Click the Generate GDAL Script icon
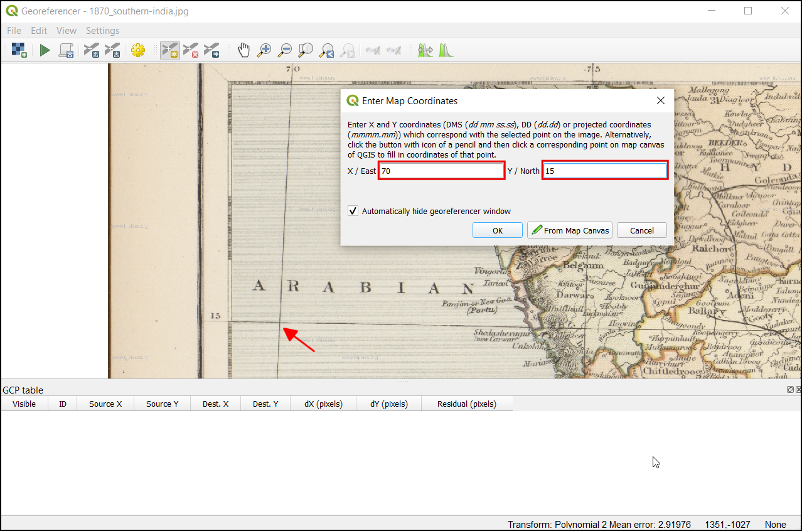802x531 pixels. 67,50
